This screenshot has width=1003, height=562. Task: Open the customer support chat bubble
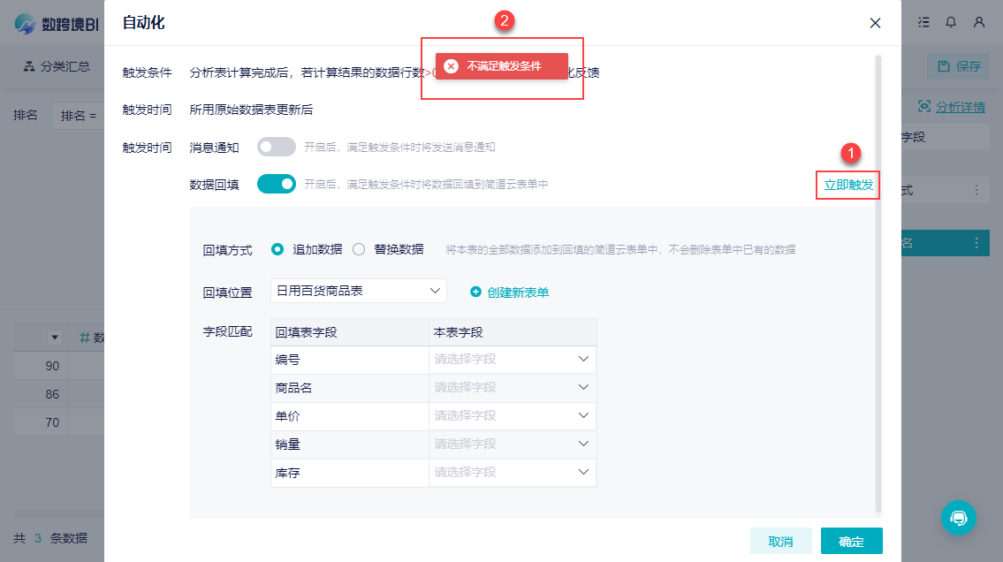point(958,518)
